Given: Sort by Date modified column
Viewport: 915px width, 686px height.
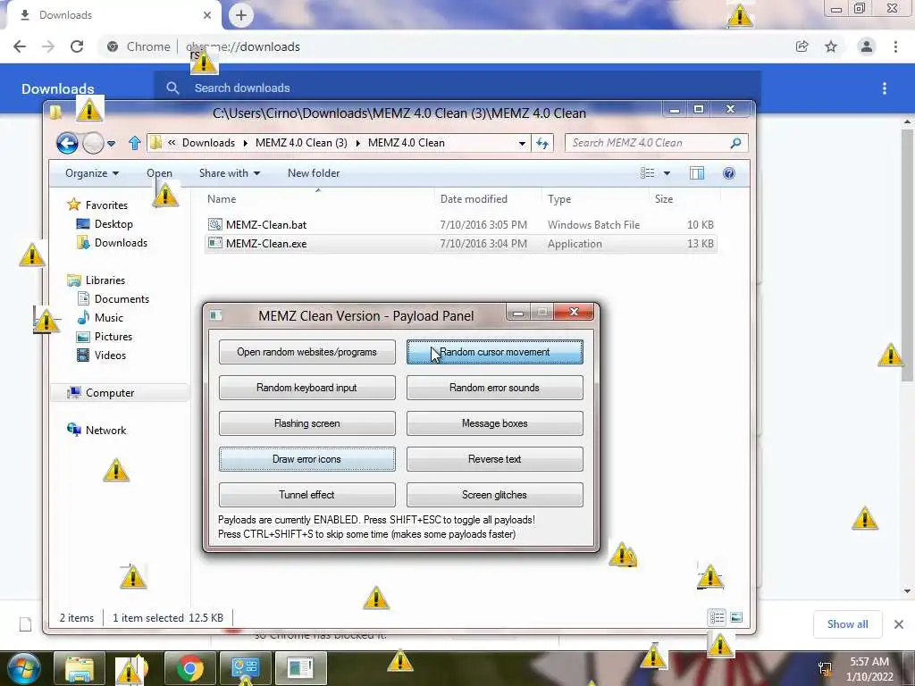Looking at the screenshot, I should pos(489,199).
